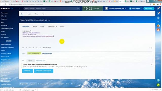Click the Сохранить как черновик button
This screenshot has height=91, width=162.
tap(44, 71)
